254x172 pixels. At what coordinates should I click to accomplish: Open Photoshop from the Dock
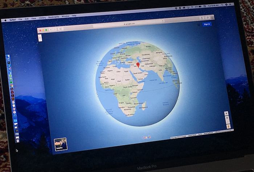pyautogui.click(x=9, y=63)
